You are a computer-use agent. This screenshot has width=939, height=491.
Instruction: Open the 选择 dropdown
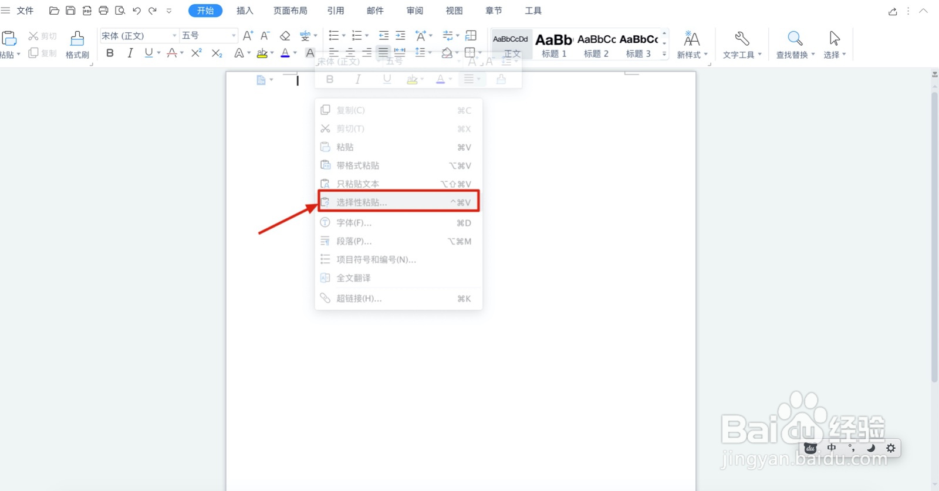[835, 45]
